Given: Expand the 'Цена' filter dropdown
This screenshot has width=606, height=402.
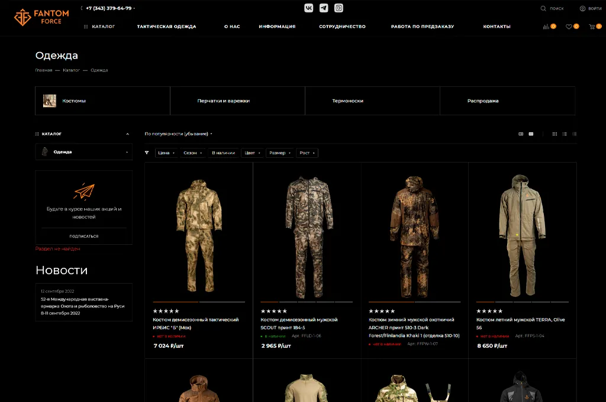Looking at the screenshot, I should coord(166,153).
